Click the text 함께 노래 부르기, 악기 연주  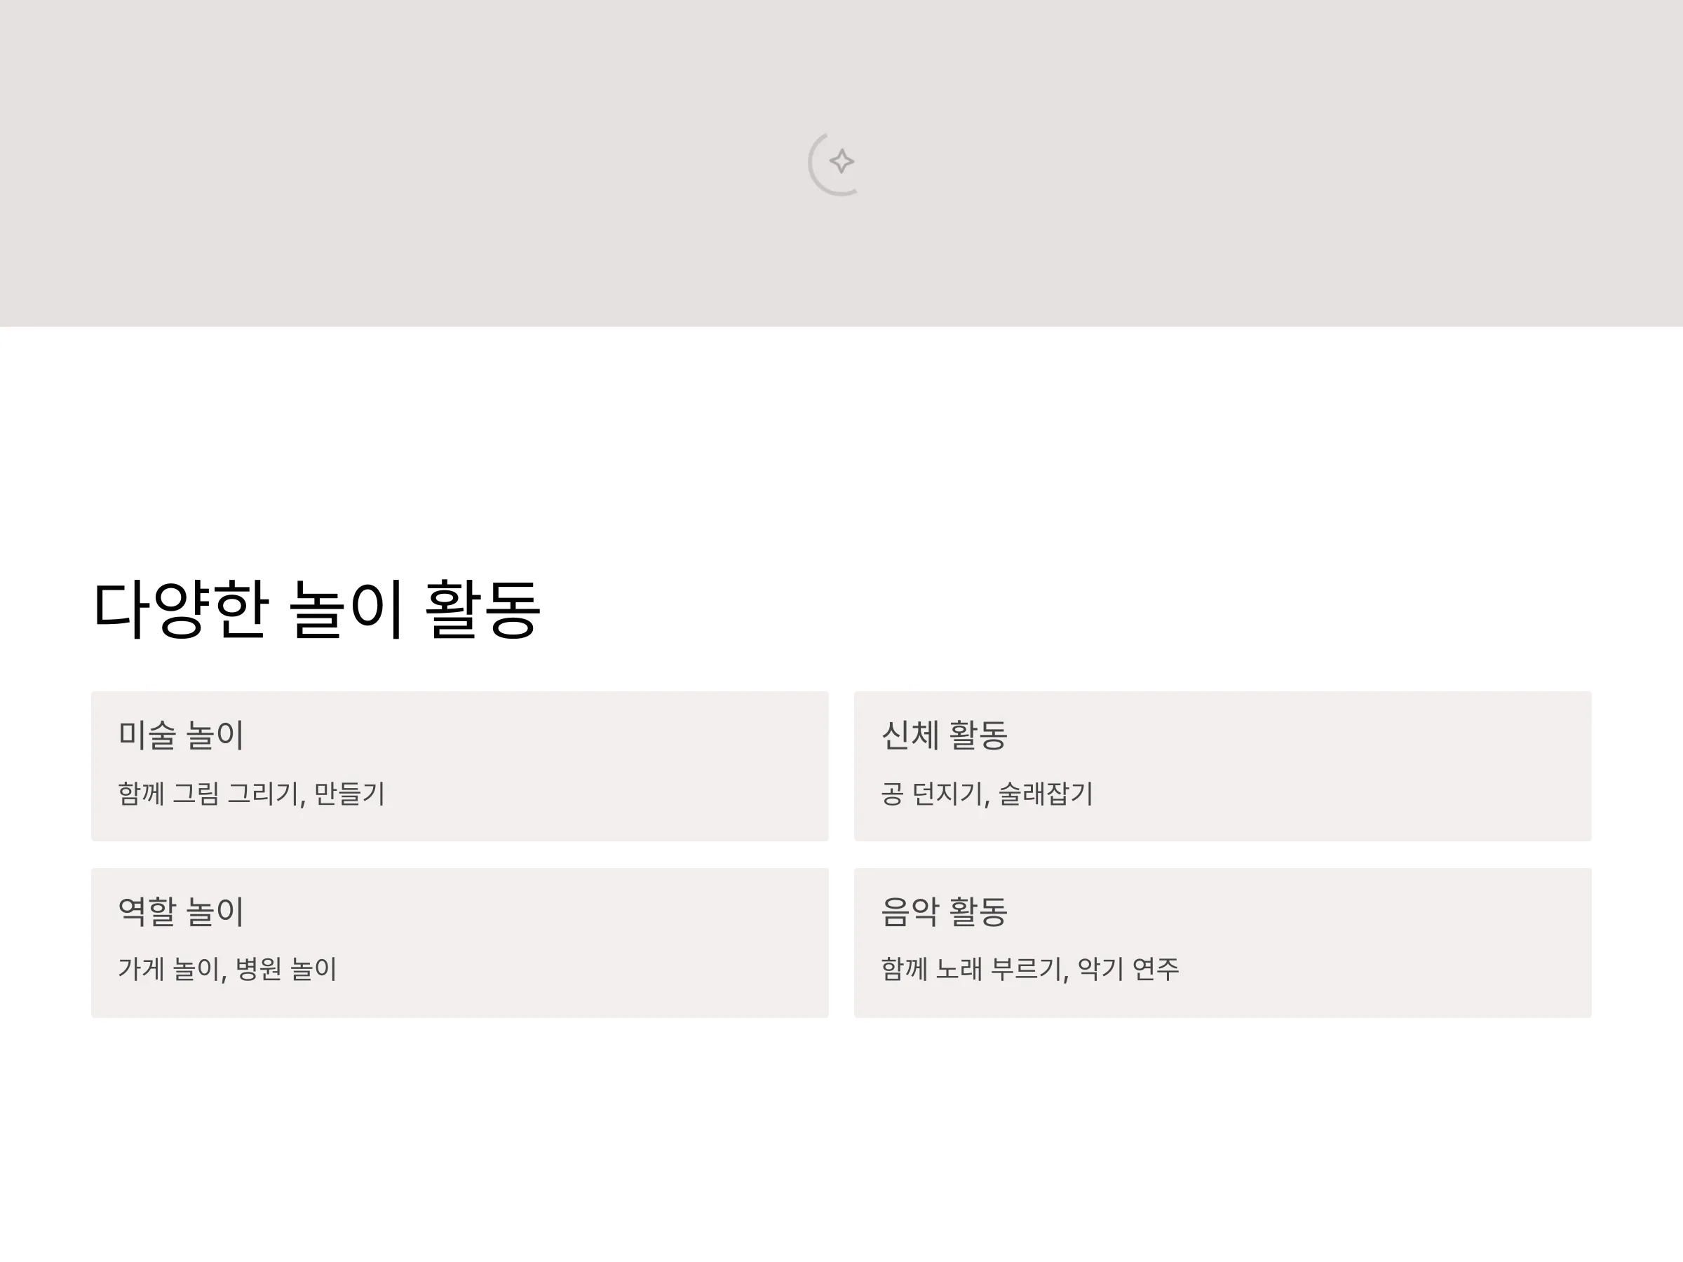(1030, 968)
